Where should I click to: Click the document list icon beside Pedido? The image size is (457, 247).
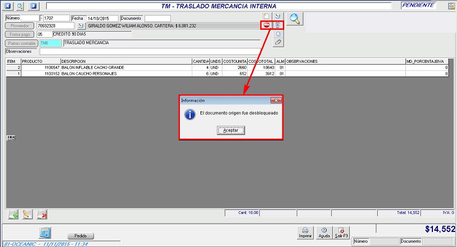pyautogui.click(x=44, y=233)
